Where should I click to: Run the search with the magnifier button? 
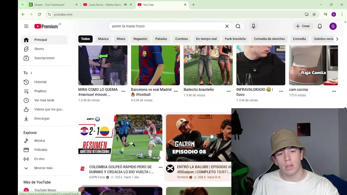[238, 26]
